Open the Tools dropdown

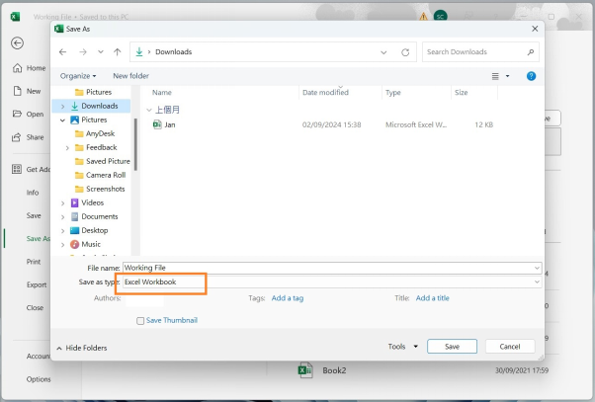click(403, 347)
